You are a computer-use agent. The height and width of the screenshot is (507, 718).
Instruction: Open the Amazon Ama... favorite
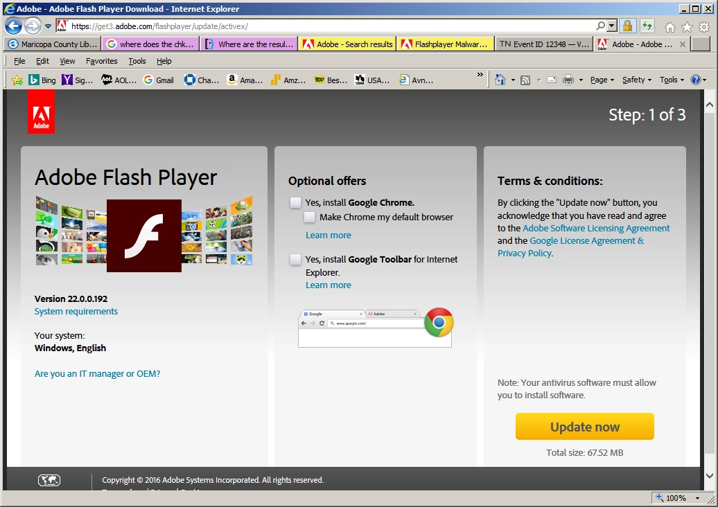tap(245, 80)
